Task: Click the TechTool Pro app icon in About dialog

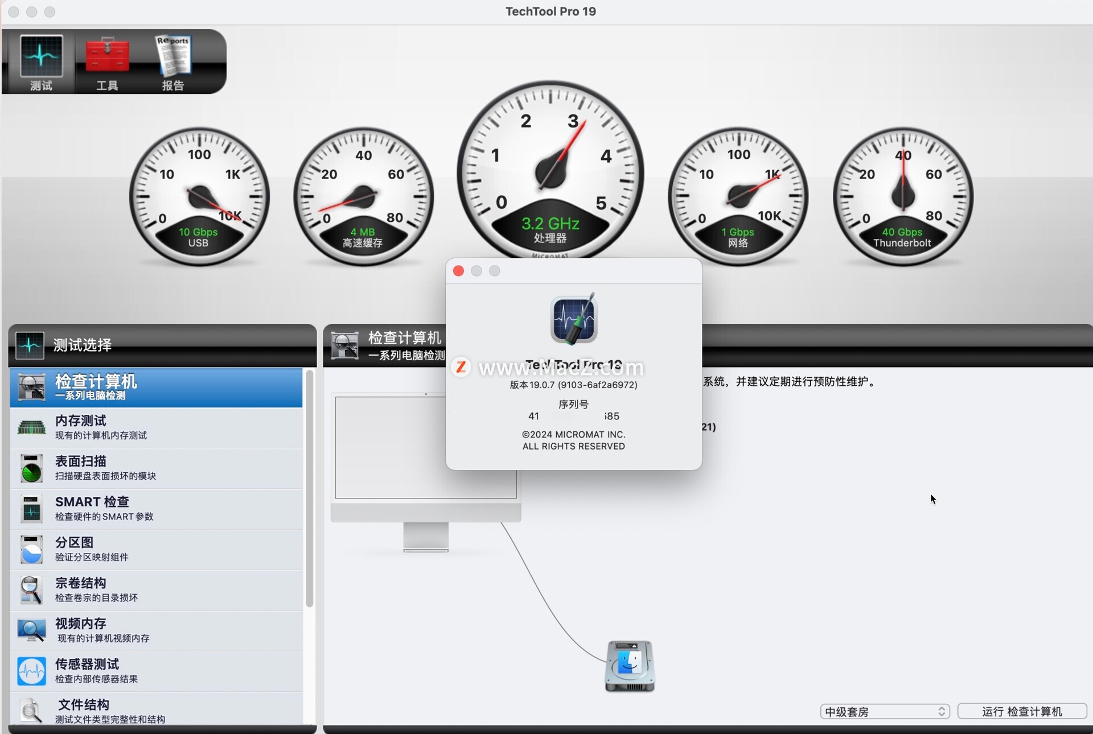Action: click(574, 319)
